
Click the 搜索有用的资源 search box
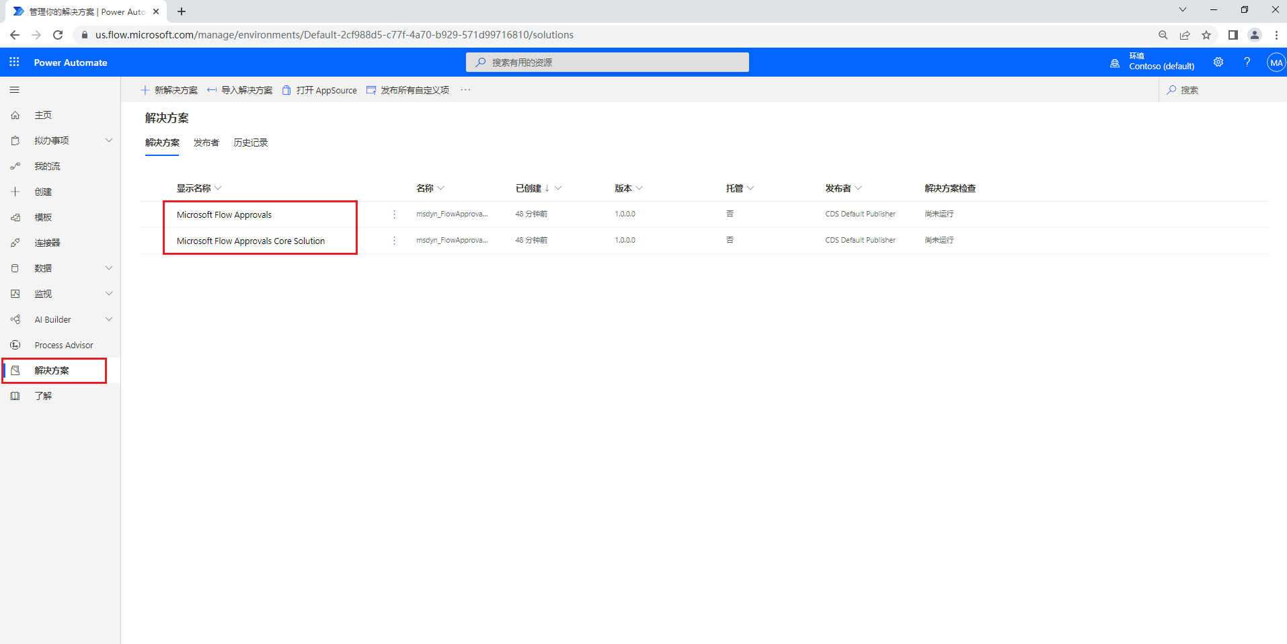tap(607, 62)
